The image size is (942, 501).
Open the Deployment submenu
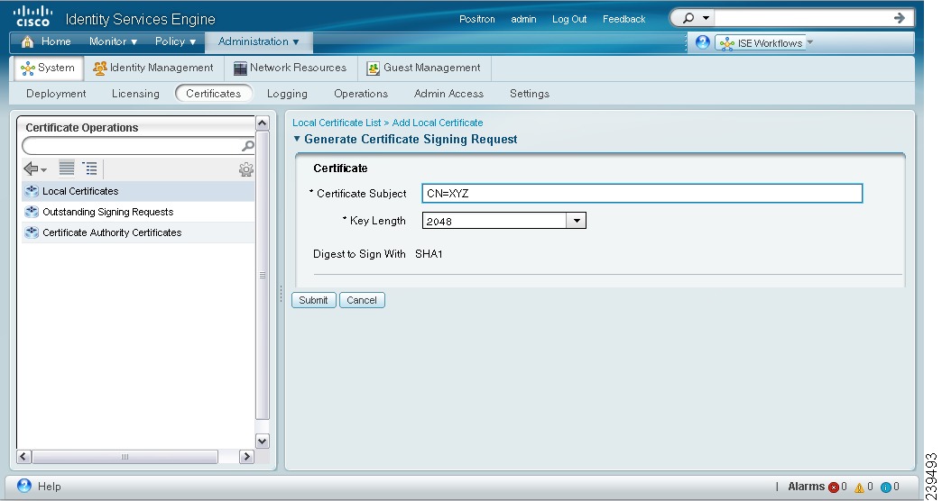coord(56,95)
